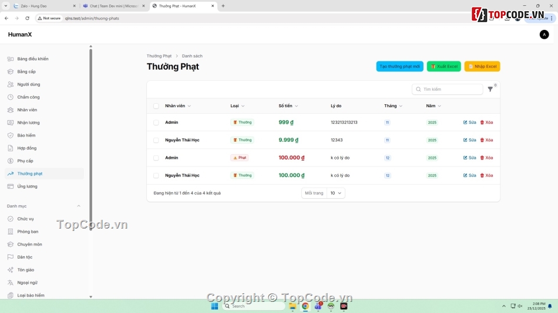This screenshot has height=313, width=558.
Task: Click the HumanX logo
Action: coord(20,35)
